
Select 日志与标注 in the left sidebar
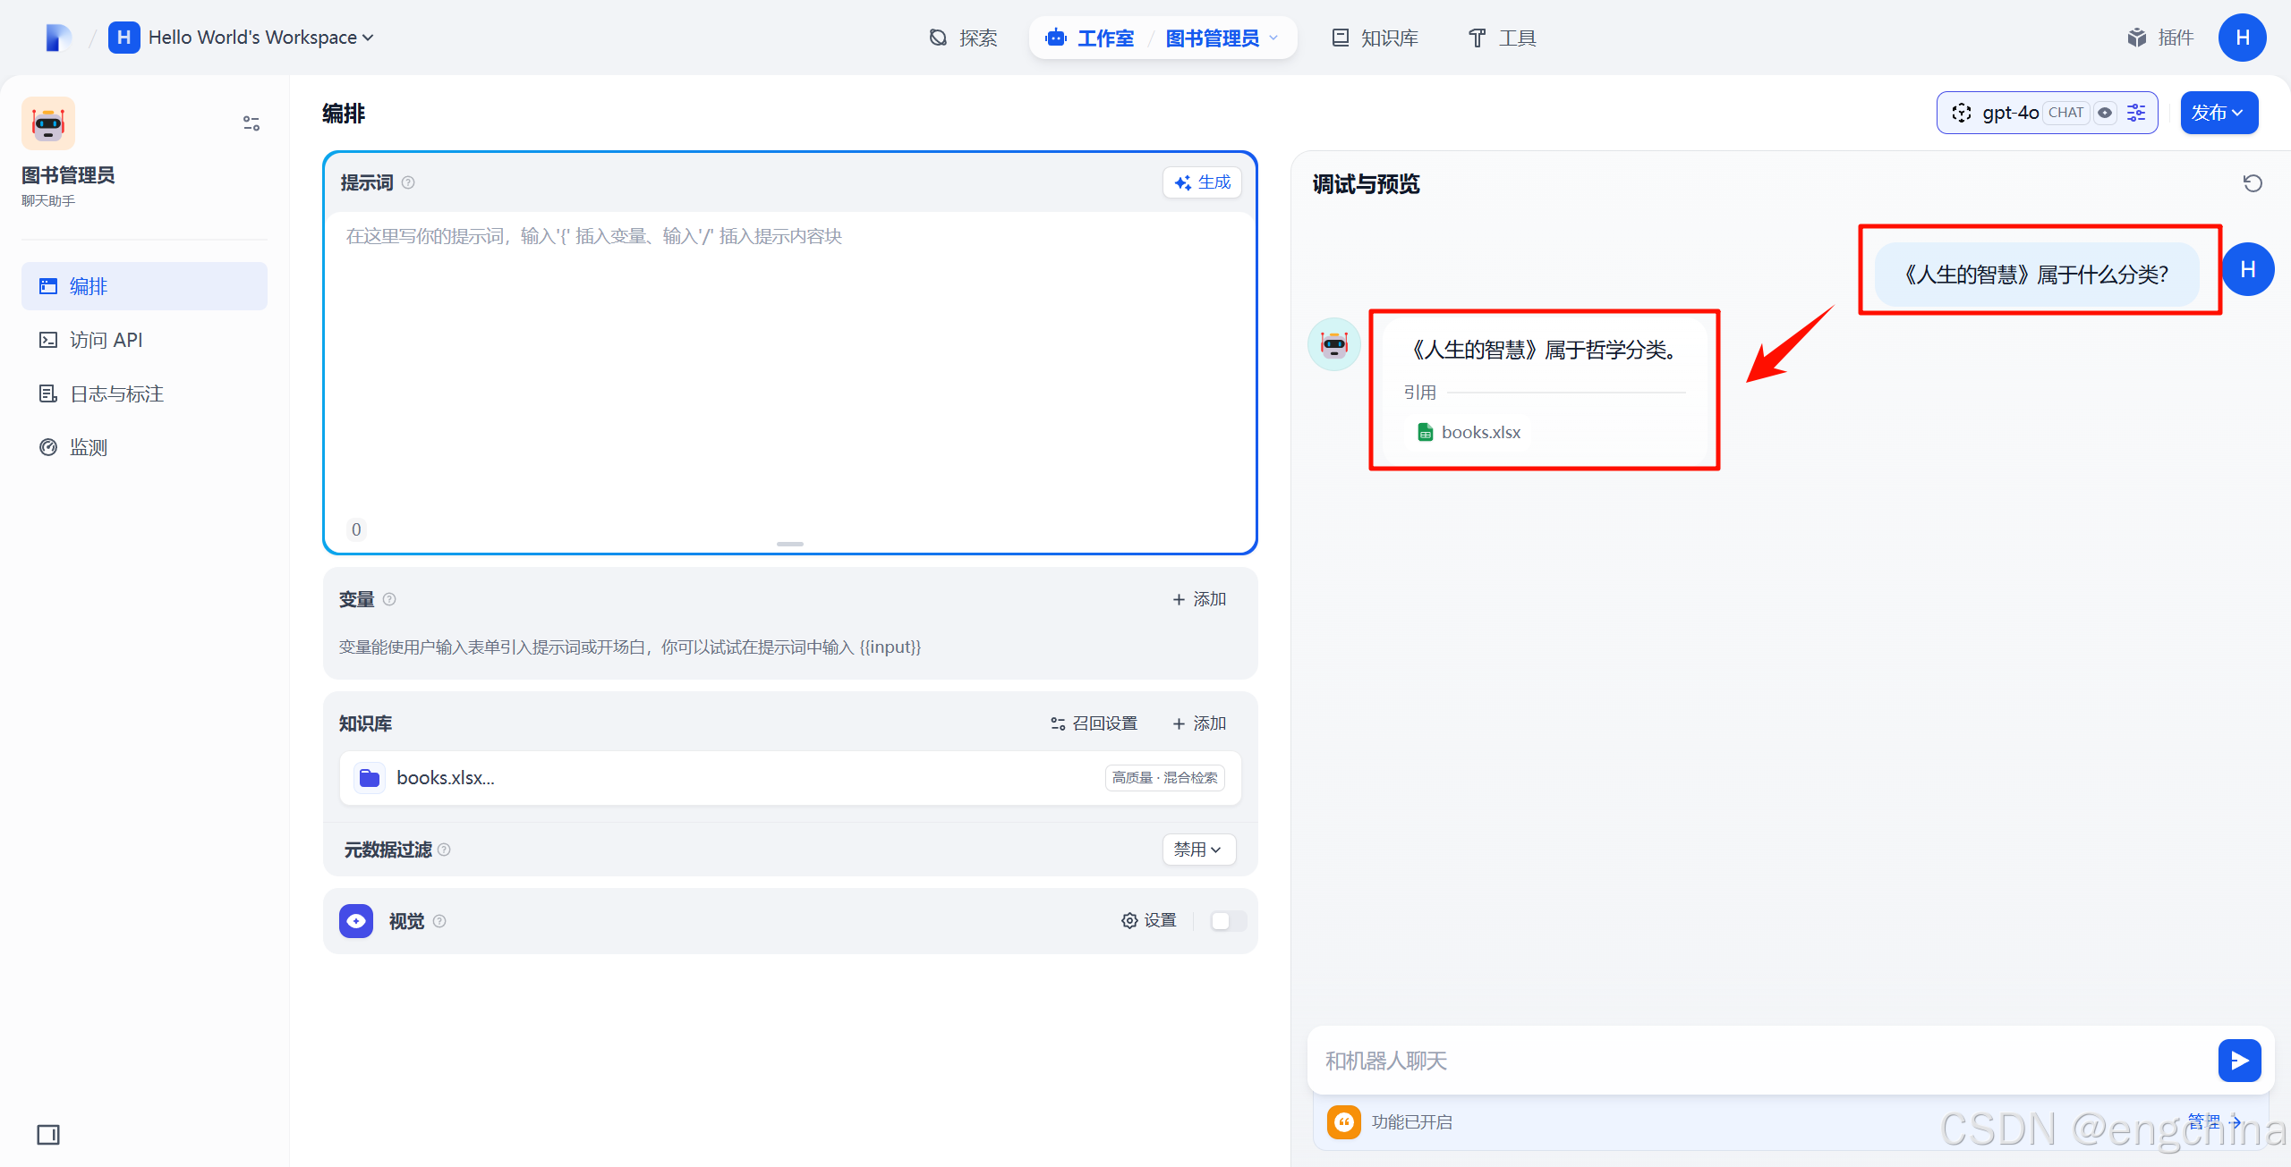point(116,393)
